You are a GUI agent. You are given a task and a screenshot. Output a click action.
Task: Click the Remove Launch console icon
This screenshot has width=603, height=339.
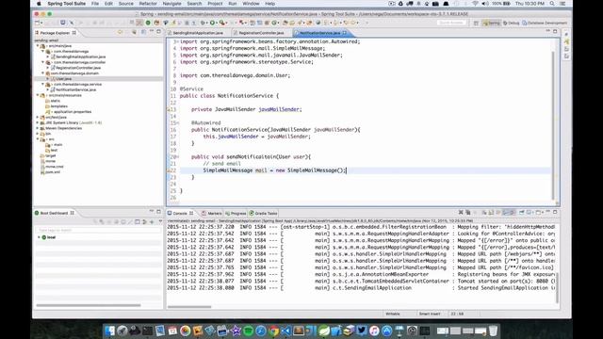point(461,213)
